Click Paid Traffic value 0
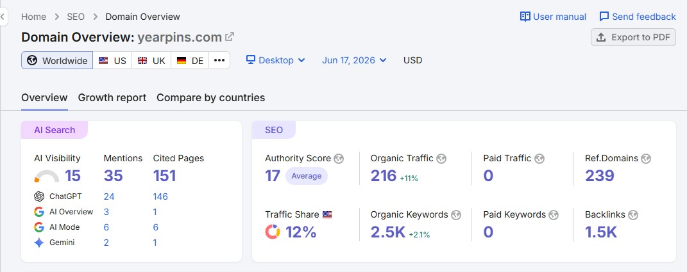Screen dimensions: 687x272 click(x=489, y=176)
